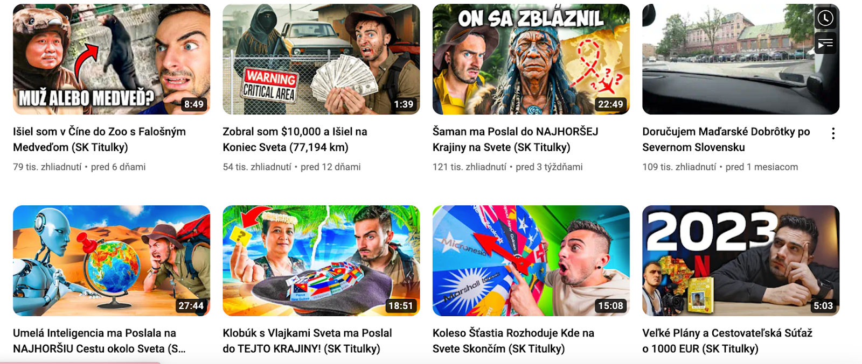Click title Umelá Inteligencia ma Poslala
The image size is (862, 364).
[x=99, y=340]
